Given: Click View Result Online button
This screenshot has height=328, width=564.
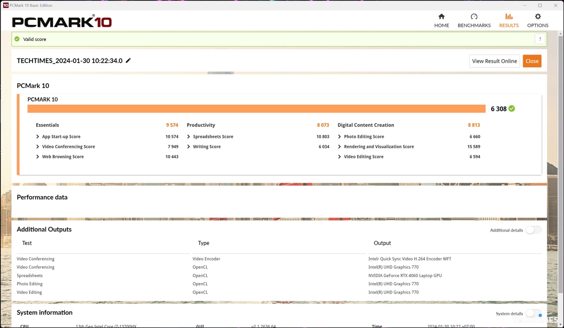Looking at the screenshot, I should [494, 61].
